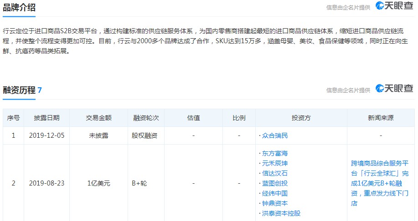Click the 估值 column header
The height and width of the screenshot is (221, 418).
[x=194, y=118]
